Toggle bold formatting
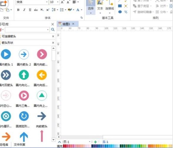 coord(18,10)
